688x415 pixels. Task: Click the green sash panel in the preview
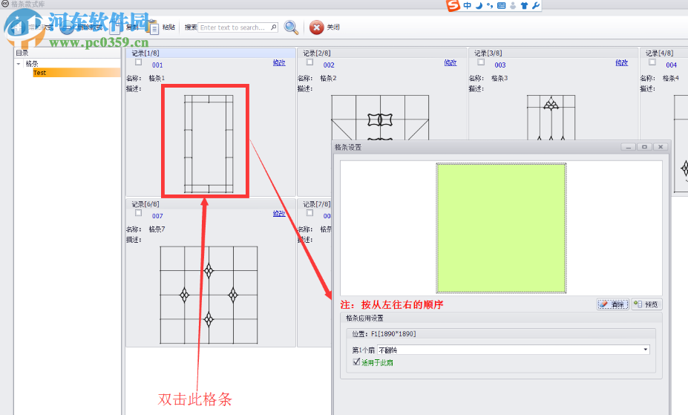pyautogui.click(x=501, y=228)
